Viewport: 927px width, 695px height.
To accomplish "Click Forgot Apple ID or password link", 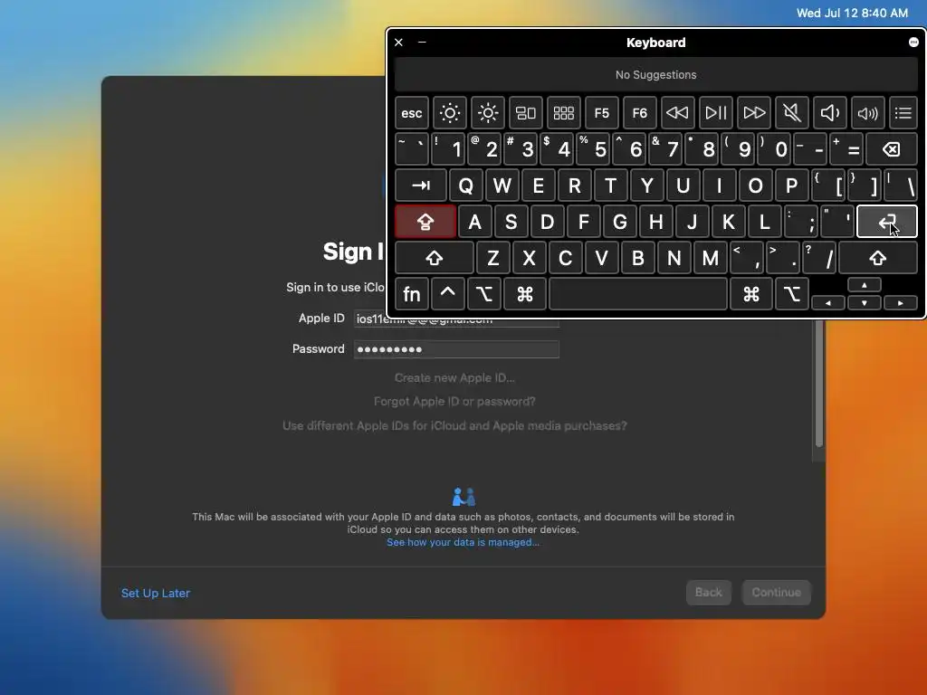I will coord(454,401).
